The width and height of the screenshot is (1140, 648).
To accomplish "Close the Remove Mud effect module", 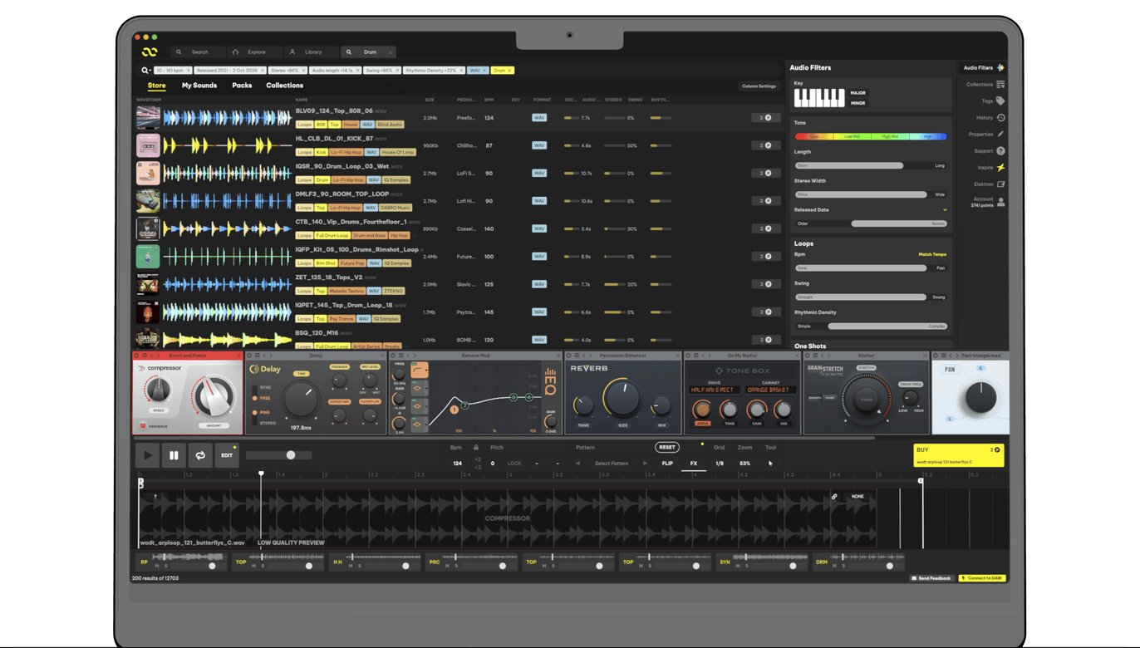I will pyautogui.click(x=558, y=356).
